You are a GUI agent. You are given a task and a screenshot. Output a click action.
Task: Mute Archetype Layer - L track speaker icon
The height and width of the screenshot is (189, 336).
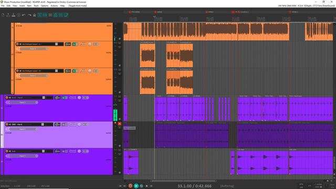tap(20, 44)
